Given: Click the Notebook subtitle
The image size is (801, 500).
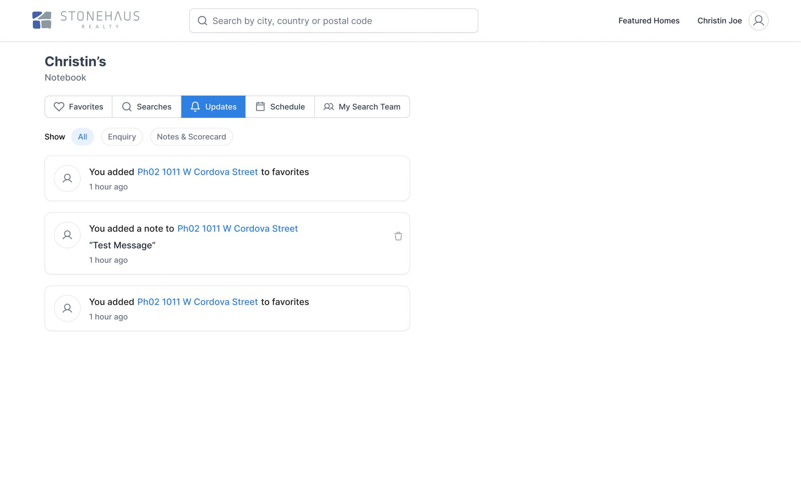Looking at the screenshot, I should click(x=65, y=78).
